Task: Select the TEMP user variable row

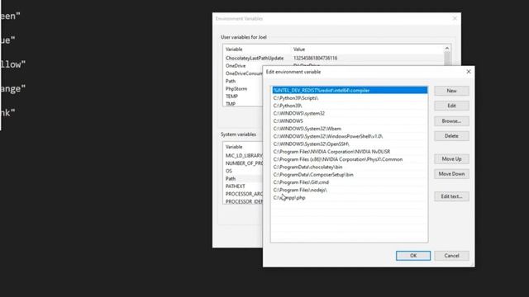Action: pyautogui.click(x=243, y=97)
